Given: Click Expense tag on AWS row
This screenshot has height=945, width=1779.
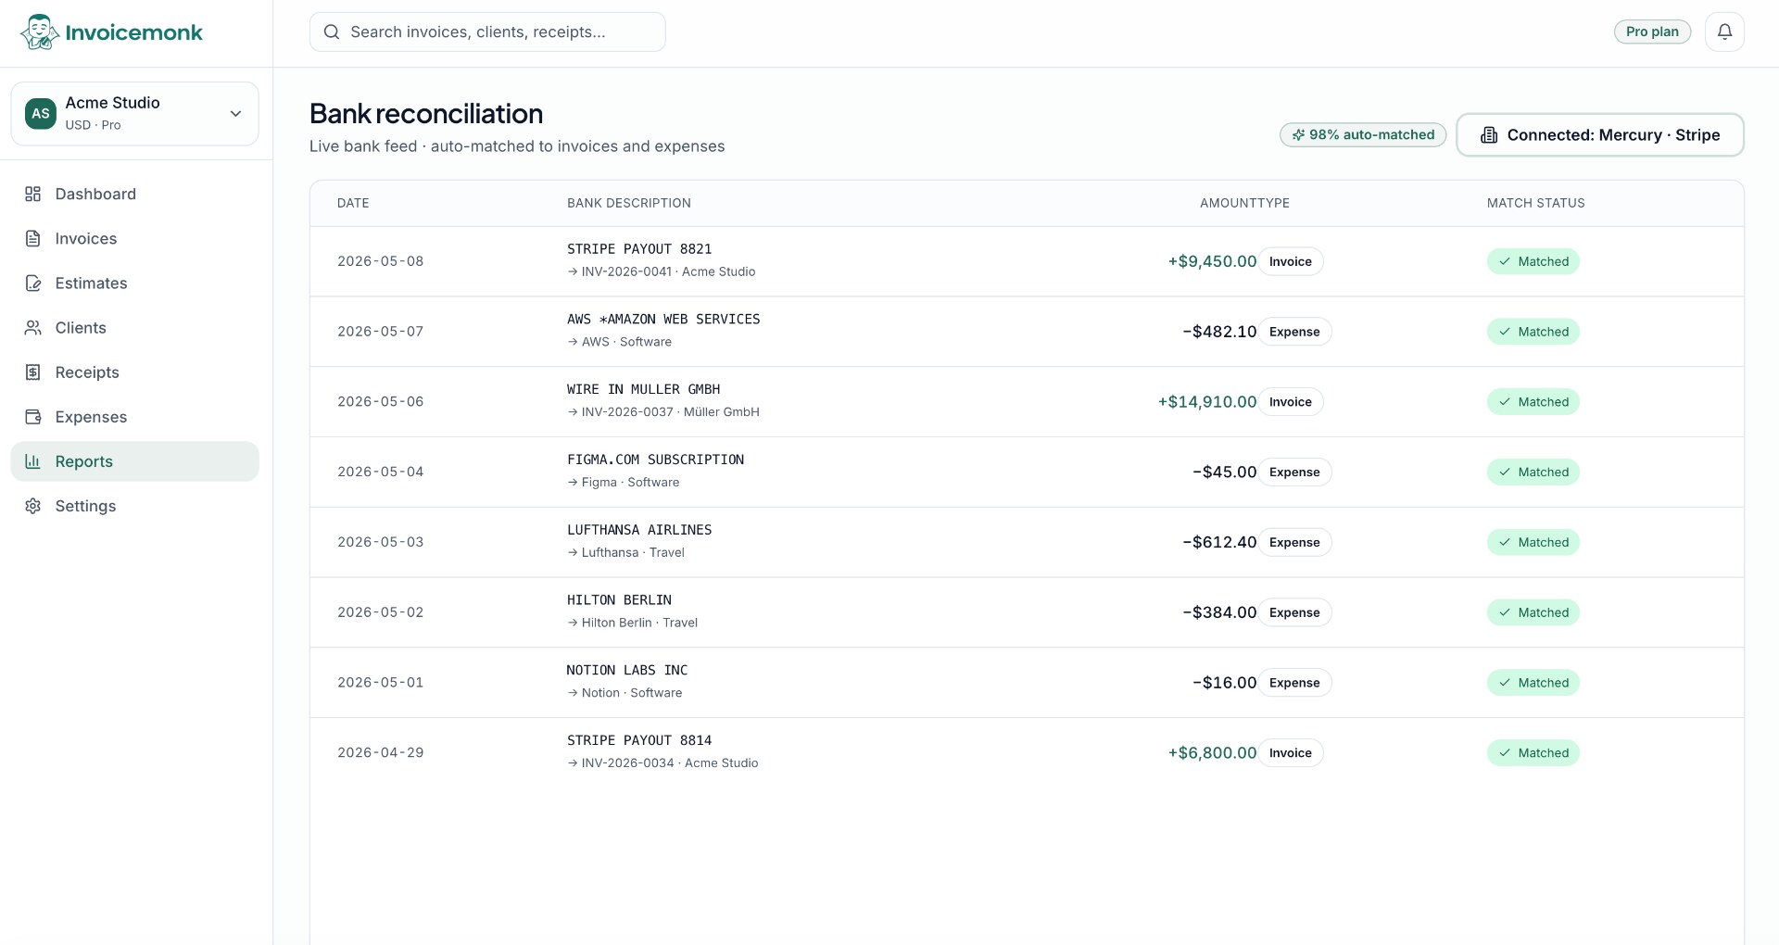Looking at the screenshot, I should pyautogui.click(x=1294, y=332).
